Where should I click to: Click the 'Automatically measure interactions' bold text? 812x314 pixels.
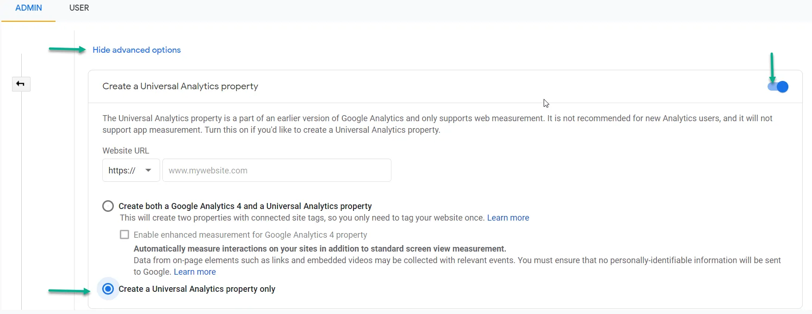click(x=320, y=249)
